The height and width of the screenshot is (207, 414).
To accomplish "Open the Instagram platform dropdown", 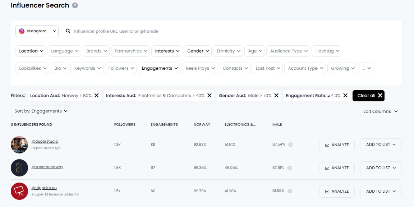I will tap(37, 31).
